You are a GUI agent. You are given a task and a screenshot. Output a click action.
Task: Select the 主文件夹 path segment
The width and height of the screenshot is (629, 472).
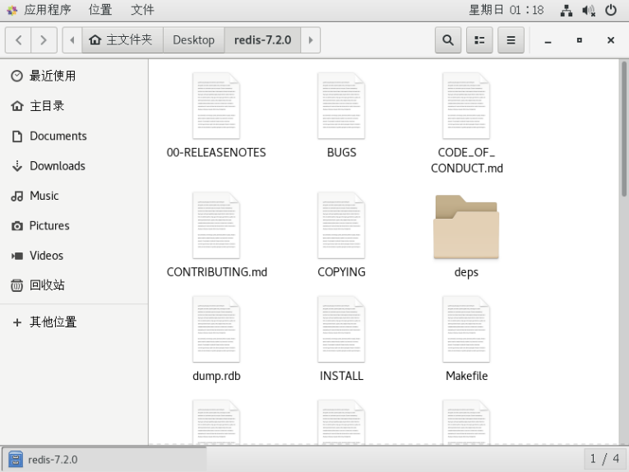123,40
